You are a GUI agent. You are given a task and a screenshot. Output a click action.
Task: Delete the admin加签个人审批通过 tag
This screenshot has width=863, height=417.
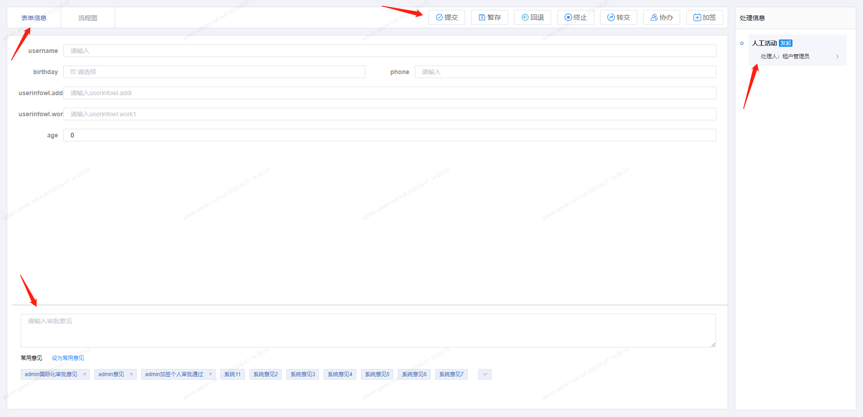coord(210,374)
